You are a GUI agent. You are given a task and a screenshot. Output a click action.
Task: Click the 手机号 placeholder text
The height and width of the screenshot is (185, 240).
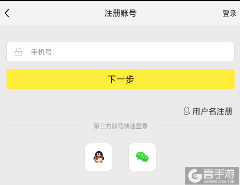(x=41, y=52)
